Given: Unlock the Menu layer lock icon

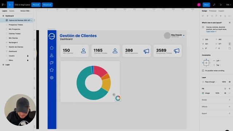Looking at the screenshot, I should (x=28, y=60).
